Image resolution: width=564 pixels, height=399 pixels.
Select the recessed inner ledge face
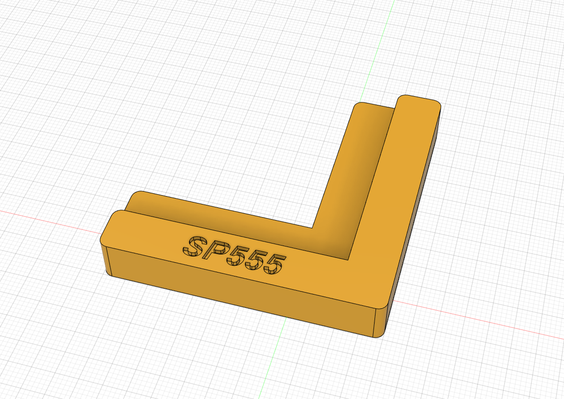(x=333, y=230)
